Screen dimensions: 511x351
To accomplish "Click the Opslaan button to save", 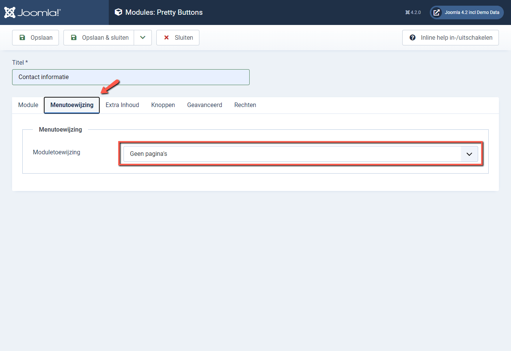I will point(35,37).
